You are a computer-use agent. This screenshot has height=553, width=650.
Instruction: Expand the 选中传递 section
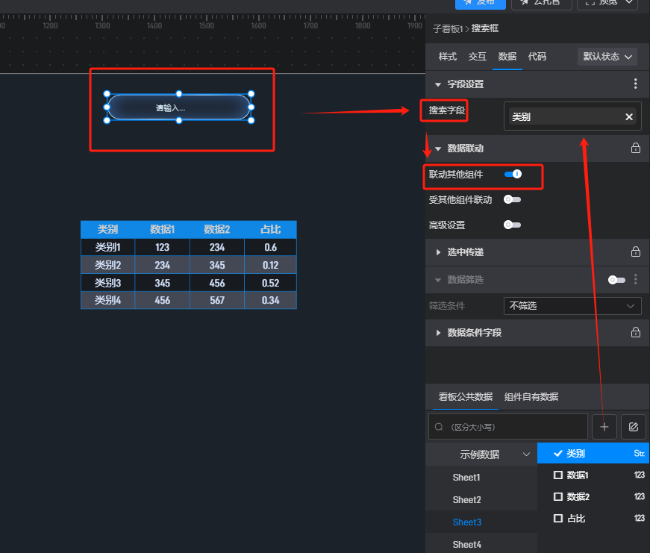point(438,252)
